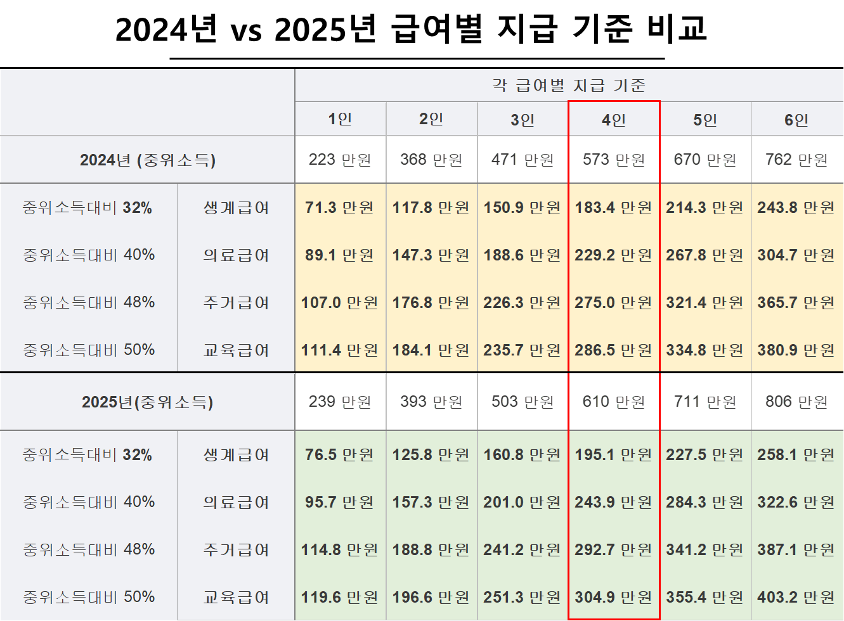Select the '125.8 만원' value
This screenshot has height=621, width=844.
431,455
